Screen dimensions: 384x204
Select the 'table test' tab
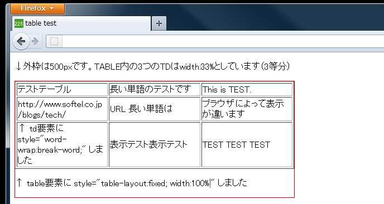pos(81,23)
